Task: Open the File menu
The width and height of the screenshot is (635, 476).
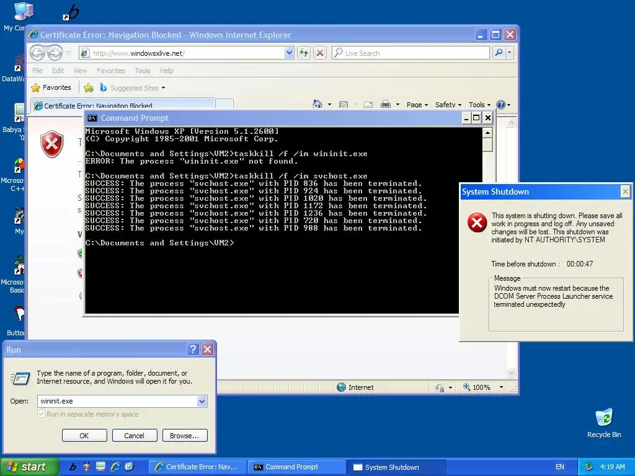Action: [37, 71]
